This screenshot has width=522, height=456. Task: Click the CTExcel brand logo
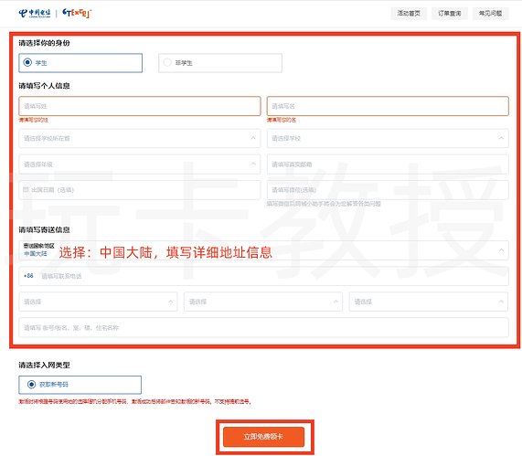pos(77,13)
